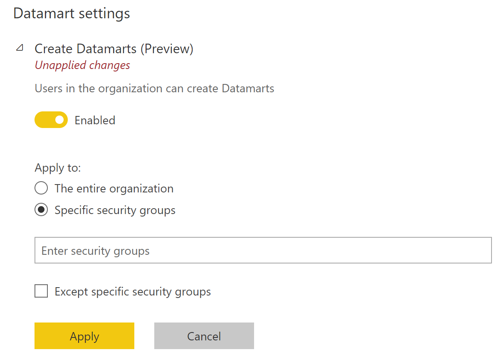Click the Enabled label beside the toggle
The height and width of the screenshot is (357, 499).
click(95, 121)
